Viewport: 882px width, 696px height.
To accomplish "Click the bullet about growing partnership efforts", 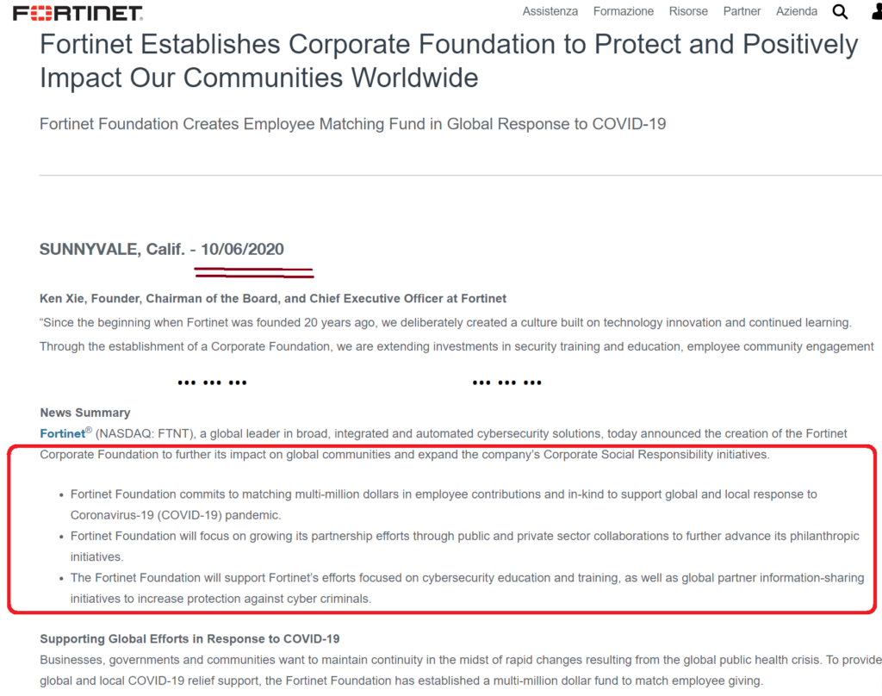I will (464, 546).
